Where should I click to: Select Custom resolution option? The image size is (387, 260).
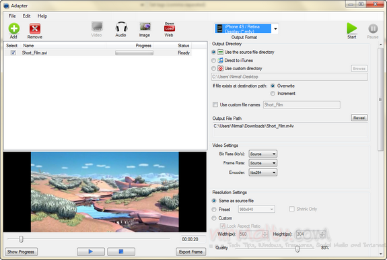(214, 218)
